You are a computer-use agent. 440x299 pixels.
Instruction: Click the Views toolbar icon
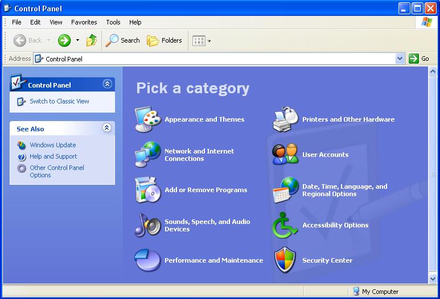(199, 41)
